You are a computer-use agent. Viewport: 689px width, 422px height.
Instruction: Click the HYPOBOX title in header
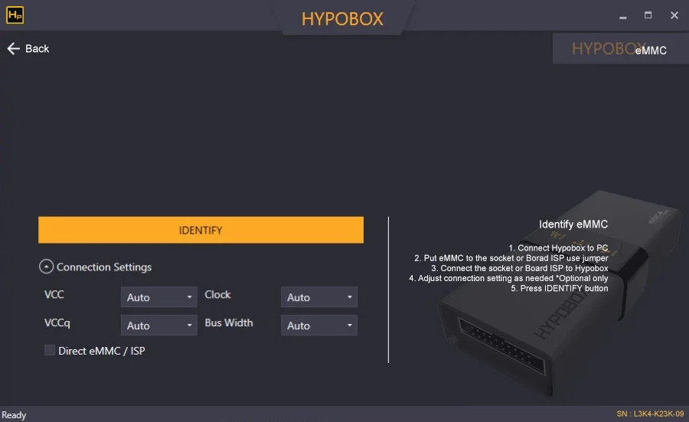tap(342, 19)
